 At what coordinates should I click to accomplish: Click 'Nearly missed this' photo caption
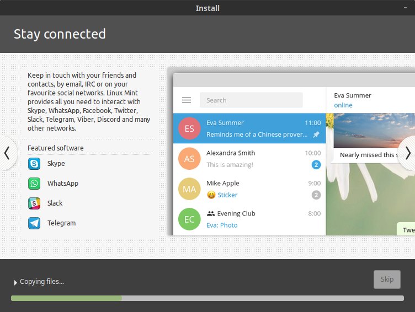pyautogui.click(x=369, y=155)
